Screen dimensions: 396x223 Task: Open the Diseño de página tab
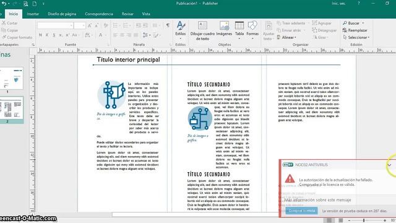click(x=62, y=14)
